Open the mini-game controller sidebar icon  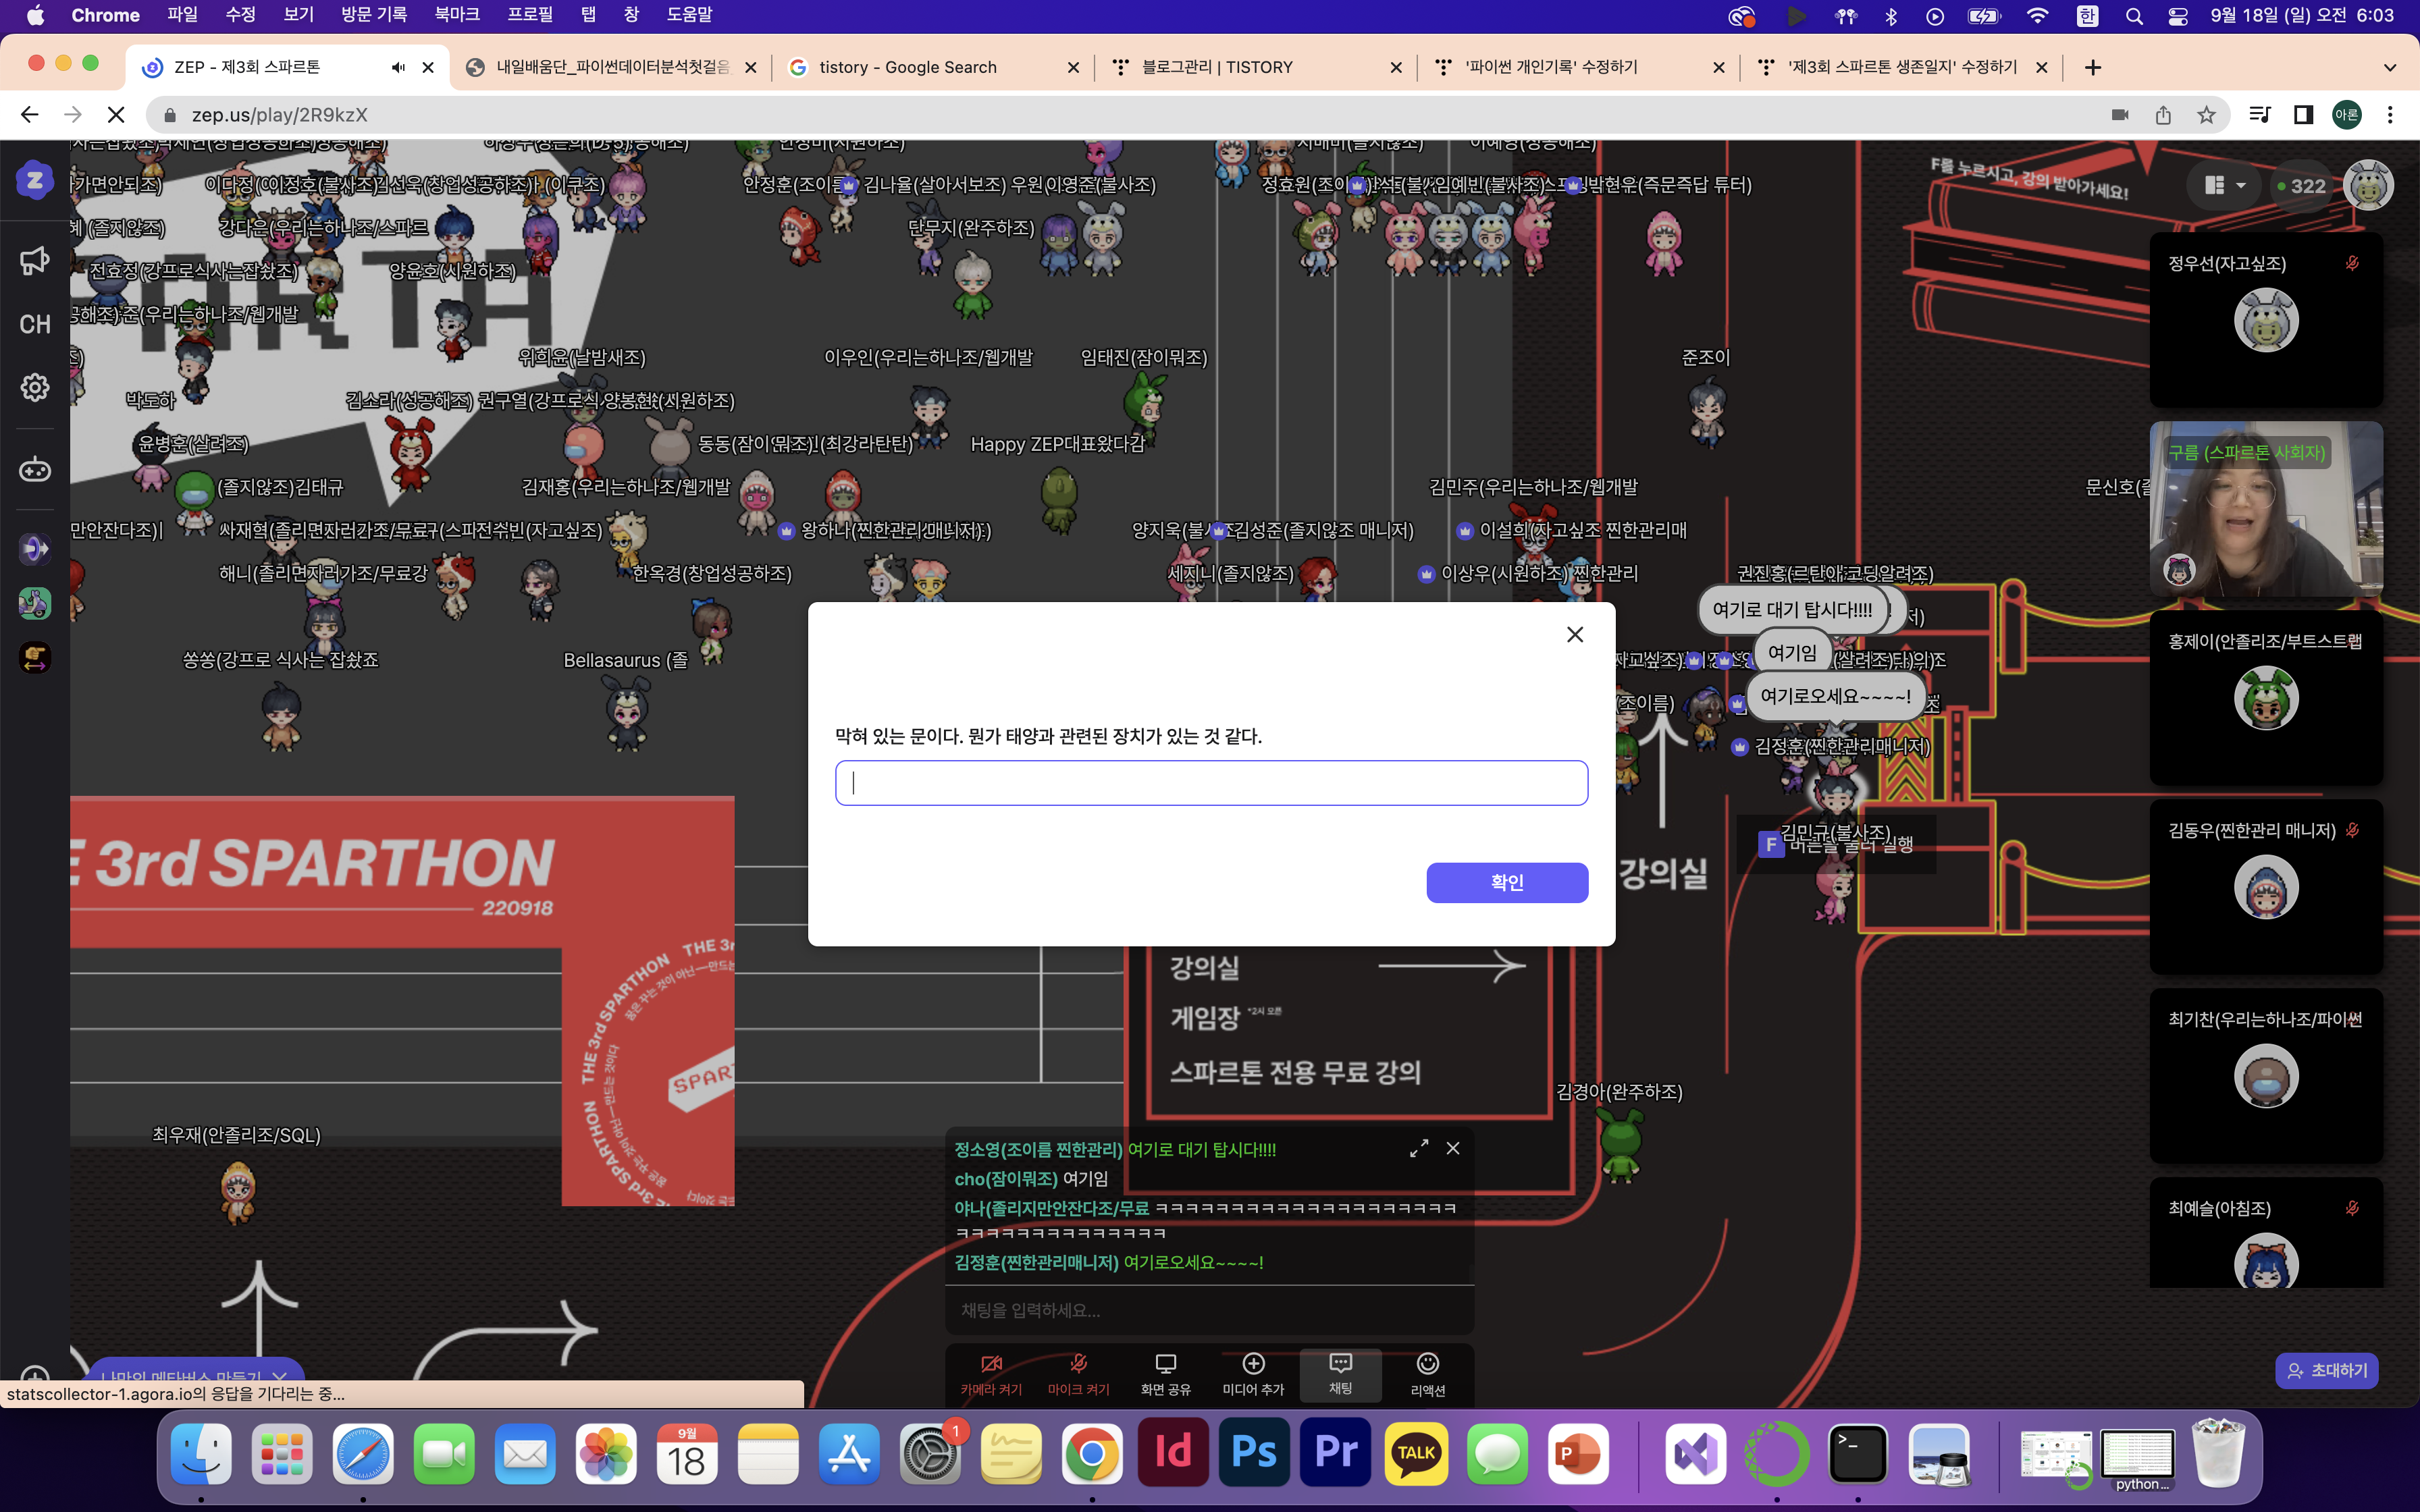tap(34, 469)
